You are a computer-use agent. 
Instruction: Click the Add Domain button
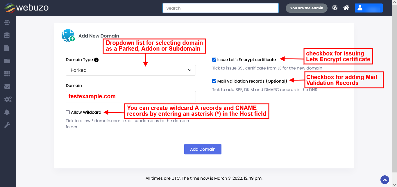tap(203, 149)
